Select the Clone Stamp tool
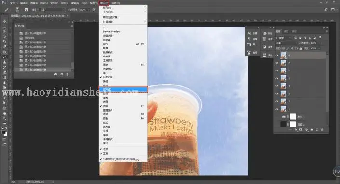The image size is (340, 184). click(4, 62)
